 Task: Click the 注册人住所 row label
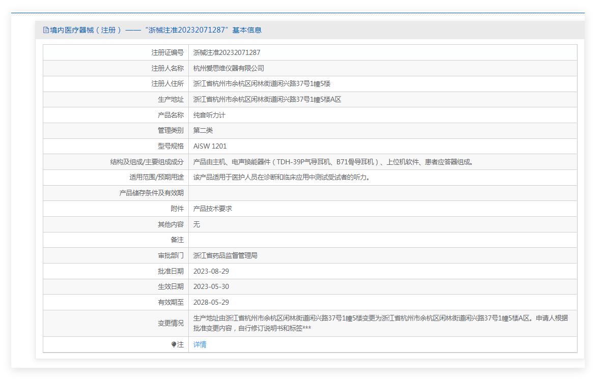(x=167, y=83)
